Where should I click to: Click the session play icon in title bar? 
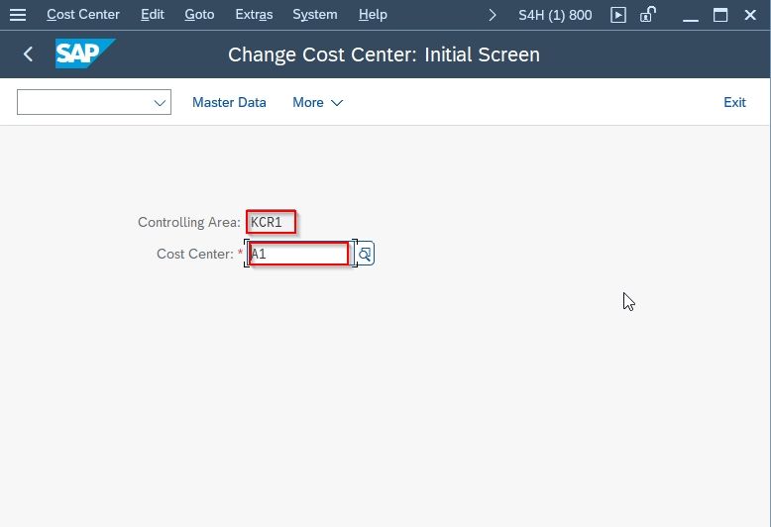[x=618, y=15]
